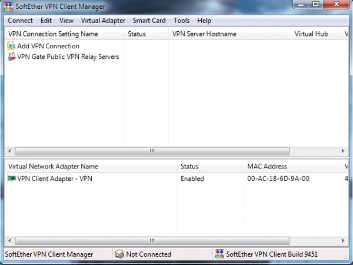Click left arrow of connection list scrollbar
This screenshot has width=353, height=265.
pos(9,151)
